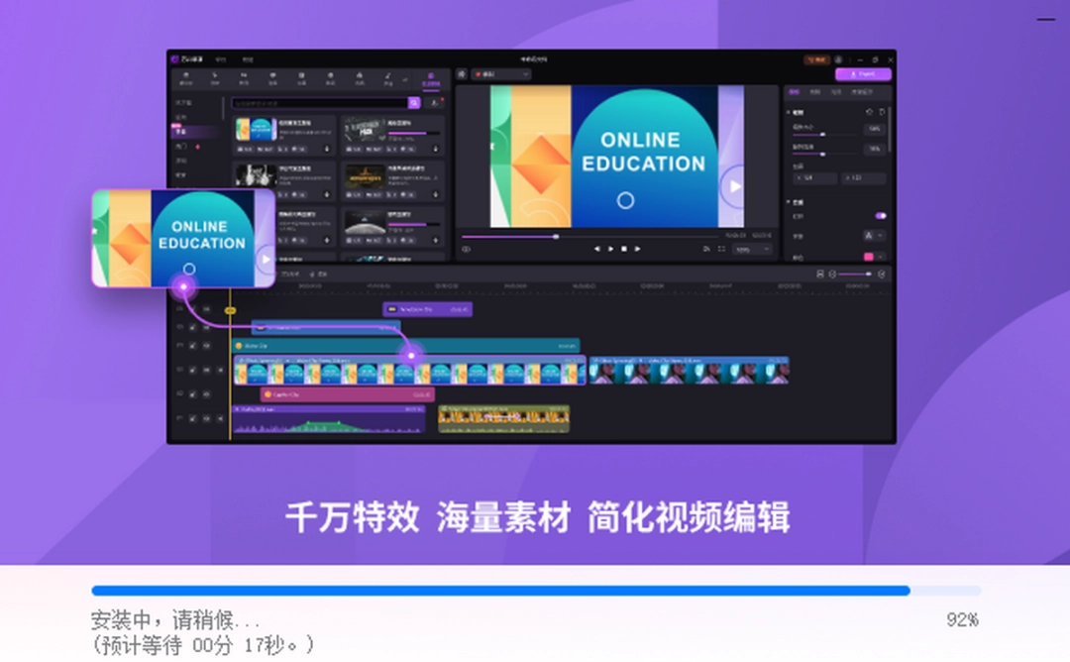The width and height of the screenshot is (1070, 662).
Task: Switch to the second tab of the properties panel
Action: [815, 92]
